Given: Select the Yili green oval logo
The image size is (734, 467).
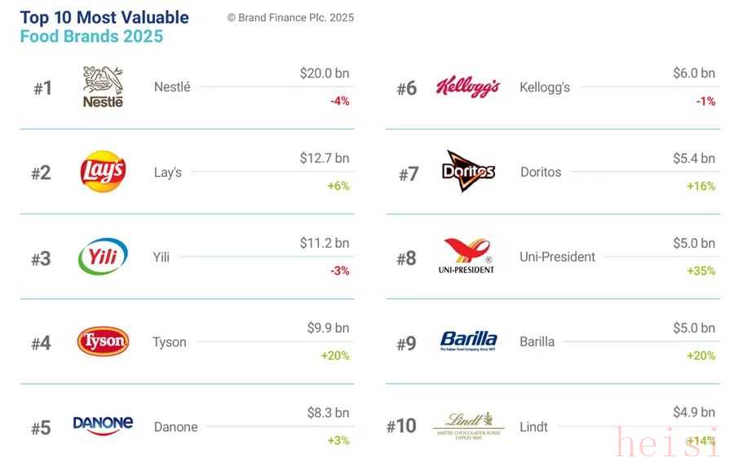Looking at the screenshot, I should 103,257.
